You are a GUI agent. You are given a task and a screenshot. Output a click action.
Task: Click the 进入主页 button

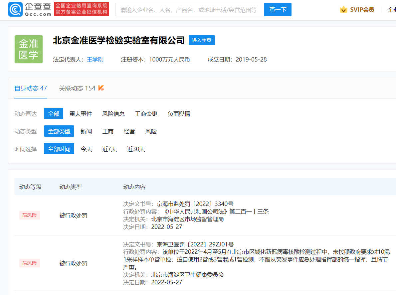[202, 40]
